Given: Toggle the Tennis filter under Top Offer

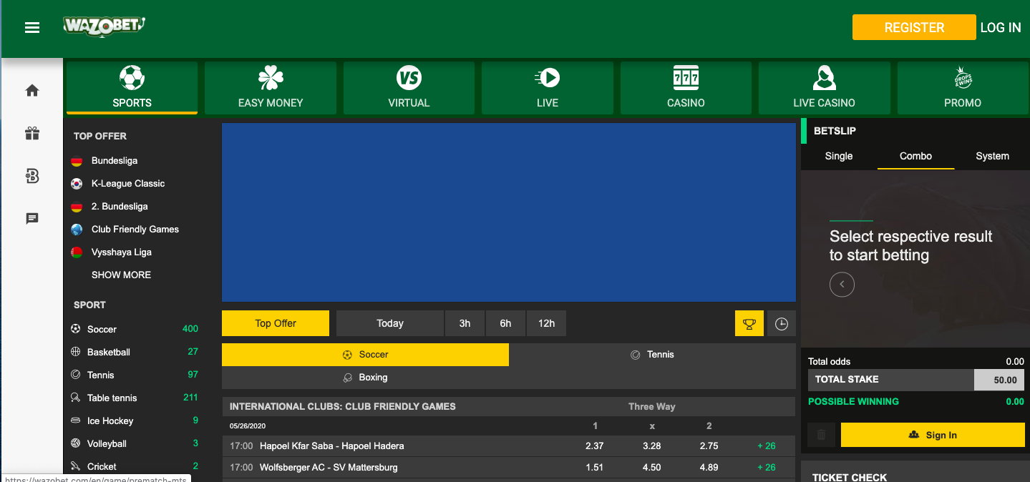Looking at the screenshot, I should tap(652, 354).
